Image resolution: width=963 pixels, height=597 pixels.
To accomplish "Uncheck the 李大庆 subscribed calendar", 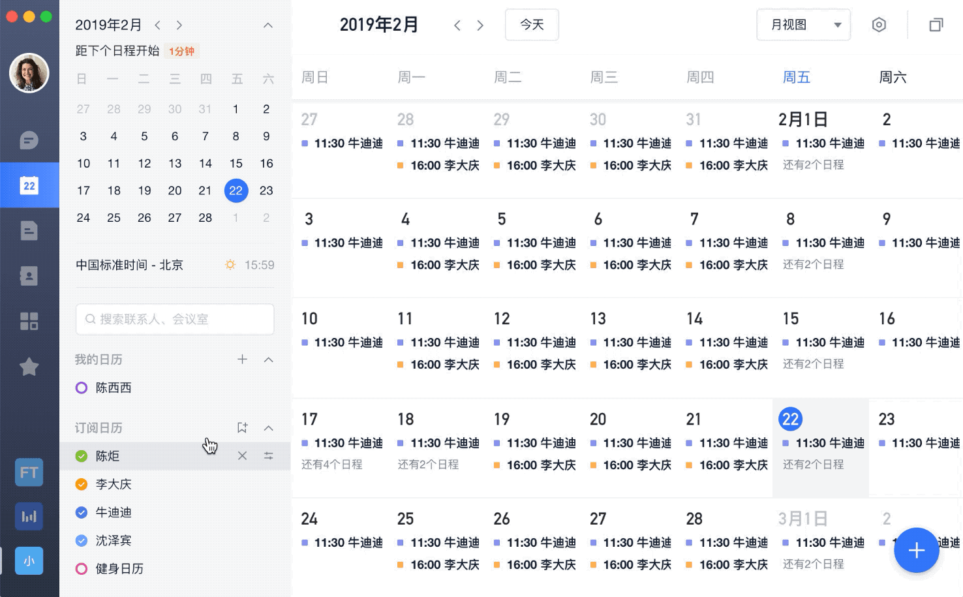I will (82, 484).
